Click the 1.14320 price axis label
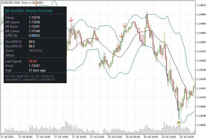210x140 pixels. pyautogui.click(x=201, y=52)
